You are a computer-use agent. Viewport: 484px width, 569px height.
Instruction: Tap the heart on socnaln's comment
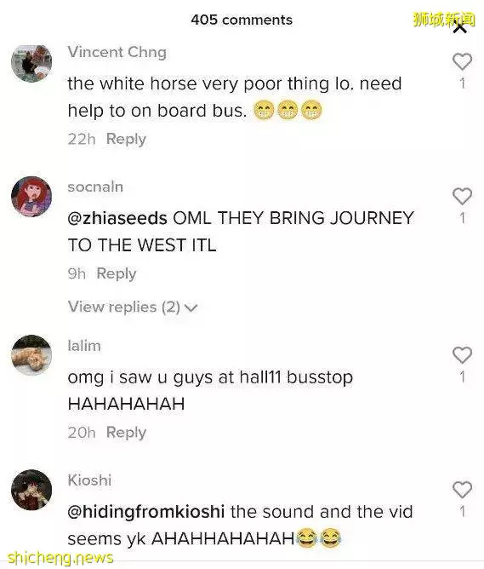462,196
